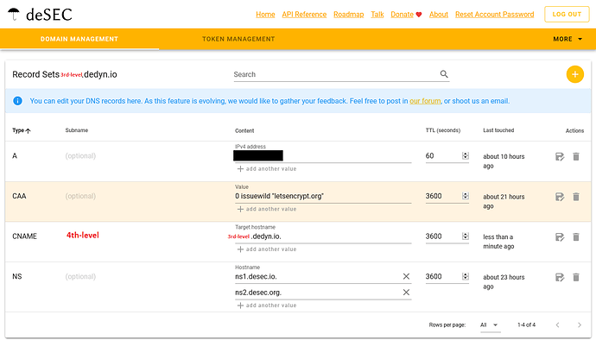596x340 pixels.
Task: Click the Content column header
Action: tap(244, 130)
